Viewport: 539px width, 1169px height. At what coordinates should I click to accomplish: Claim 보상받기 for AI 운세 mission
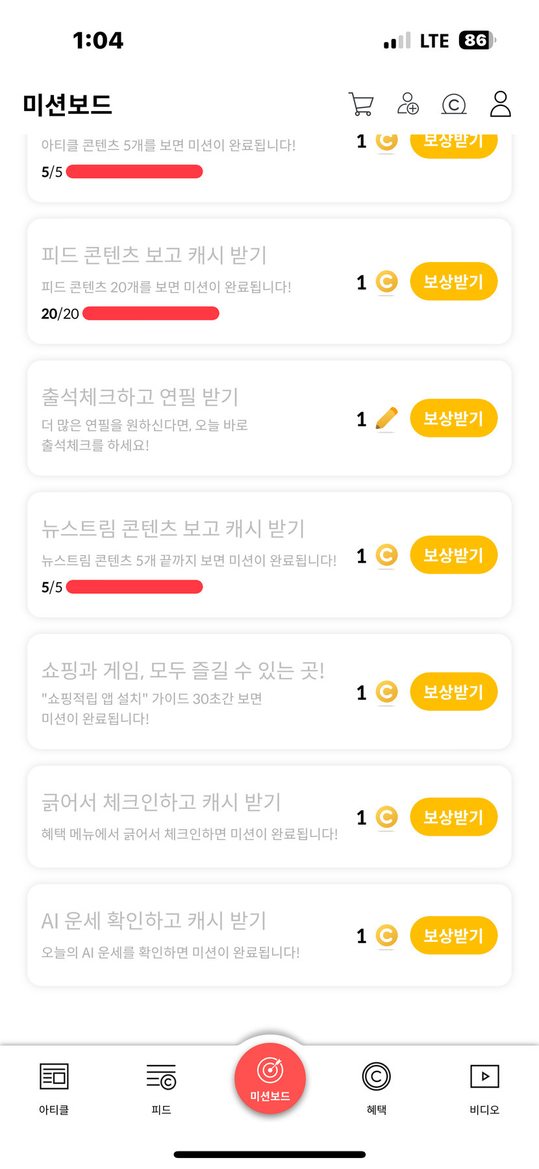(453, 936)
